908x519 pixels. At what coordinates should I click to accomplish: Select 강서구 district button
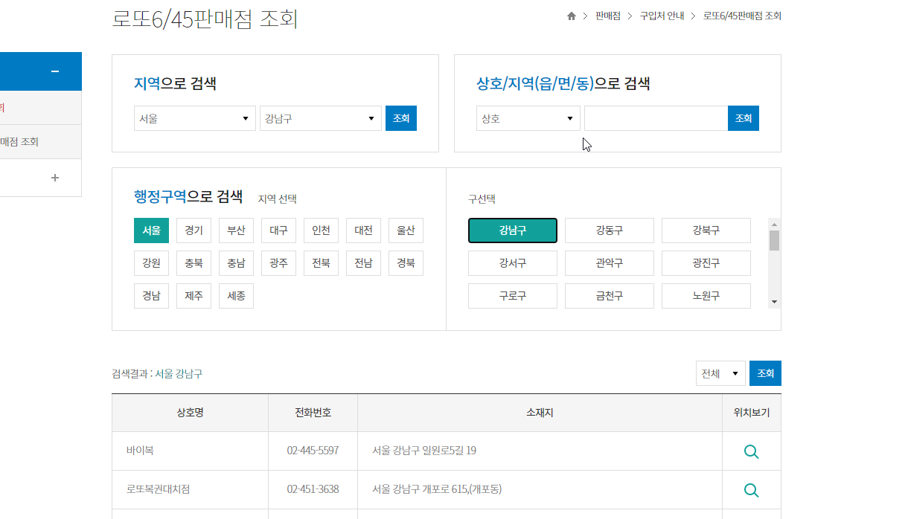point(513,263)
